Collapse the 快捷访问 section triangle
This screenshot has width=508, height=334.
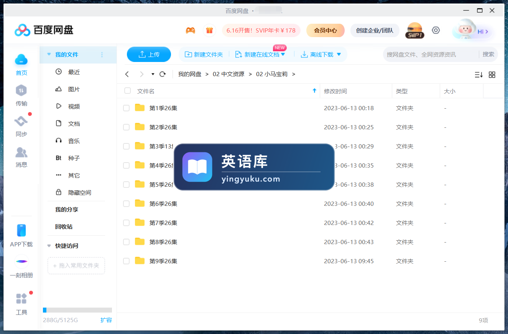[x=49, y=246]
